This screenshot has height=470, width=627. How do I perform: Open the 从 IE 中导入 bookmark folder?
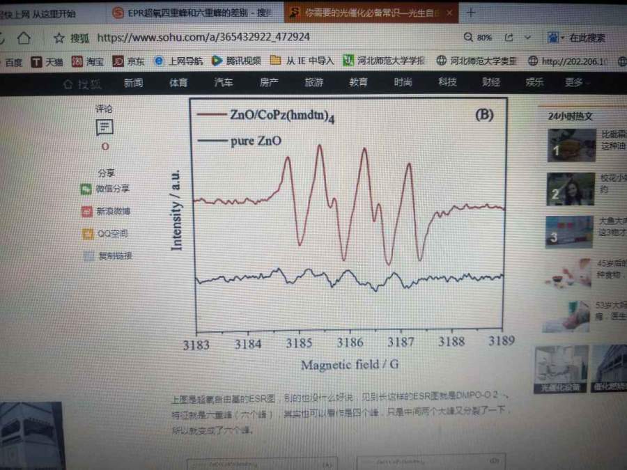pyautogui.click(x=302, y=61)
